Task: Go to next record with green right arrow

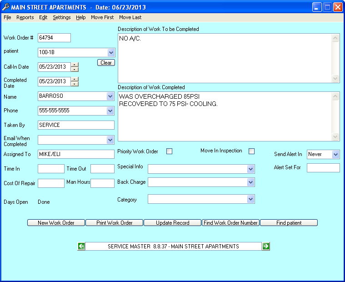Action: click(x=266, y=246)
